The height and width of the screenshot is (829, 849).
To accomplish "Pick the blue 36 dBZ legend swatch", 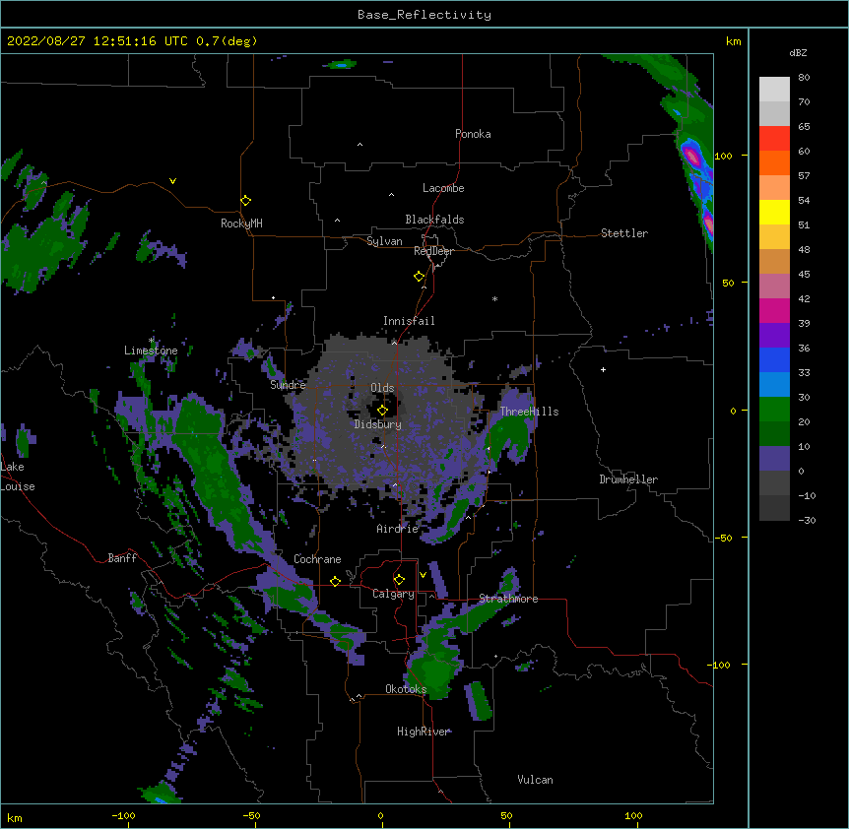I will (774, 359).
